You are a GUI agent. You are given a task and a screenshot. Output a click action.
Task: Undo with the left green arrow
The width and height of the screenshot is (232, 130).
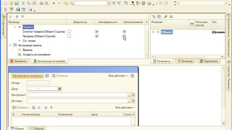(x=54, y=3)
